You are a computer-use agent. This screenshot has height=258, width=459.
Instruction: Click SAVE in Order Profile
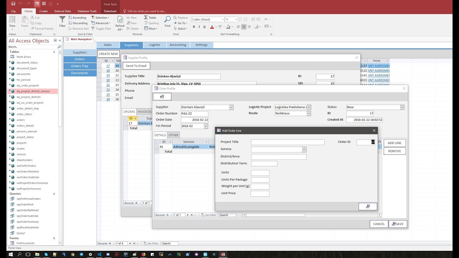pyautogui.click(x=398, y=224)
